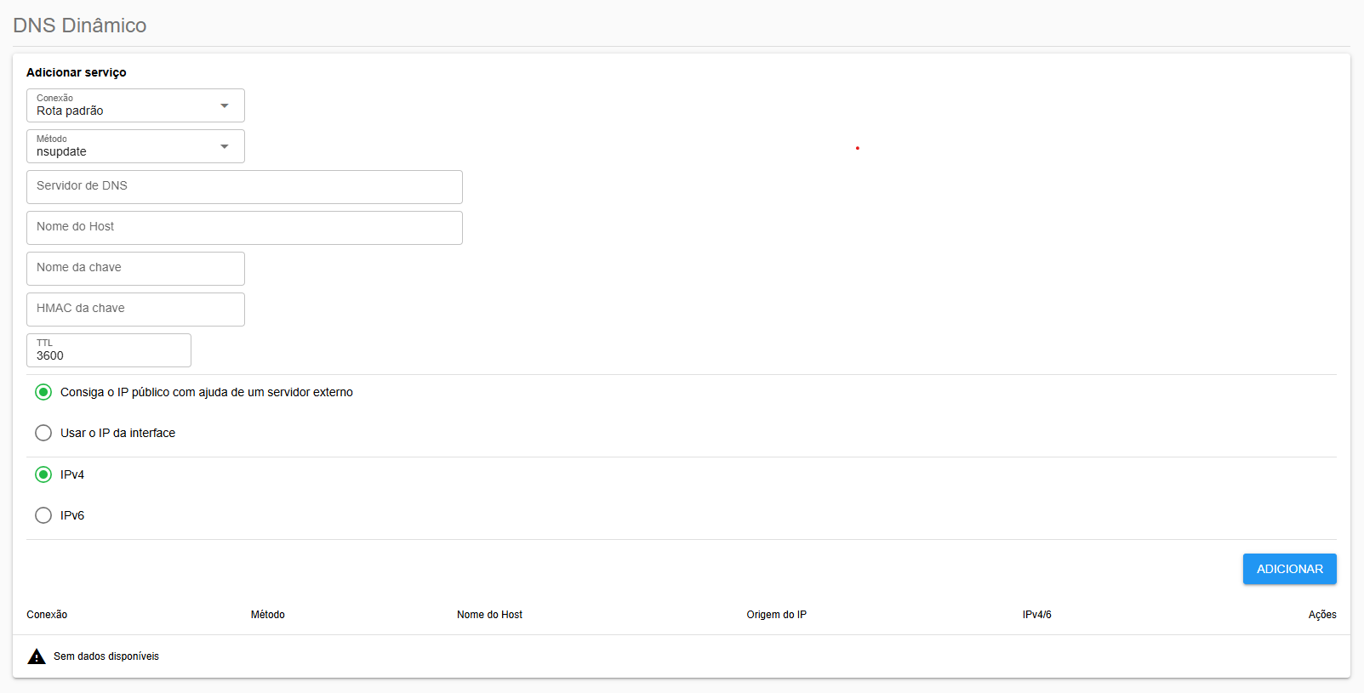The image size is (1364, 693).
Task: Click the Ações column header
Action: (1321, 615)
